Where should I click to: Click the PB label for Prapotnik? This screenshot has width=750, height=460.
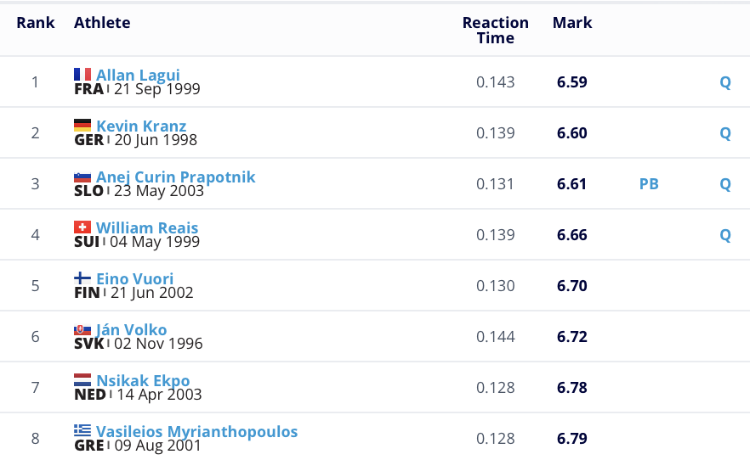click(x=649, y=184)
